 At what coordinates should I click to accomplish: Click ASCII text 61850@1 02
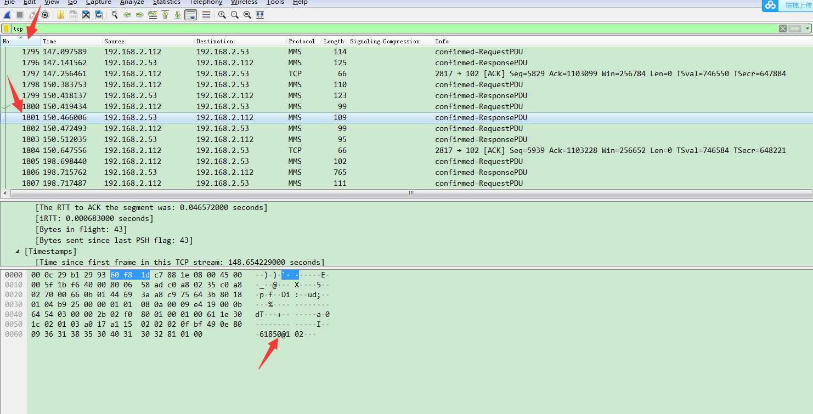283,334
